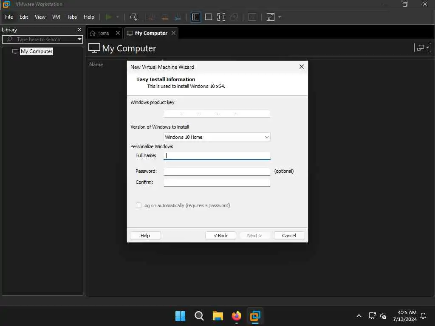Click the Next > button
The width and height of the screenshot is (435, 326).
coord(254,235)
